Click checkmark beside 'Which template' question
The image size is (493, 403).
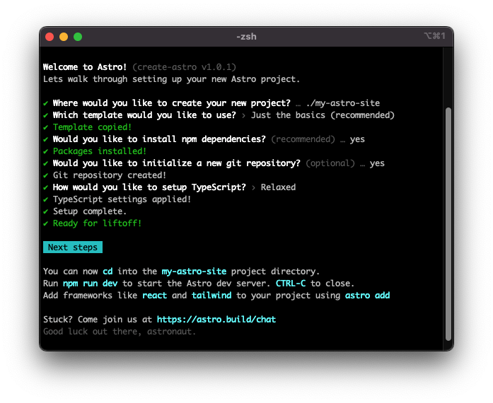(46, 115)
